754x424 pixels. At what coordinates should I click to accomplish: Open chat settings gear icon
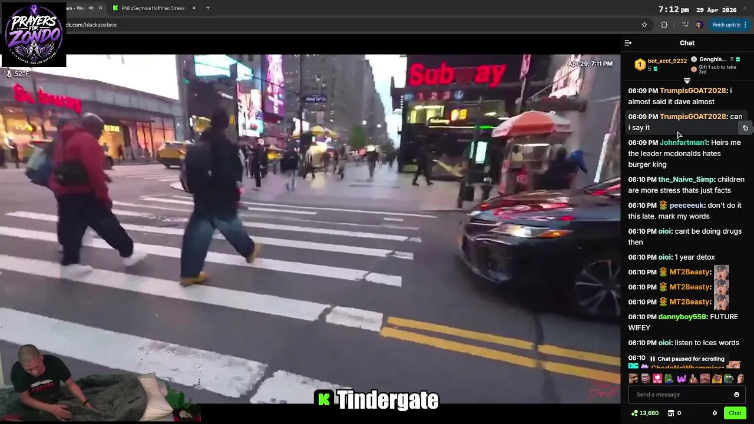(x=715, y=413)
